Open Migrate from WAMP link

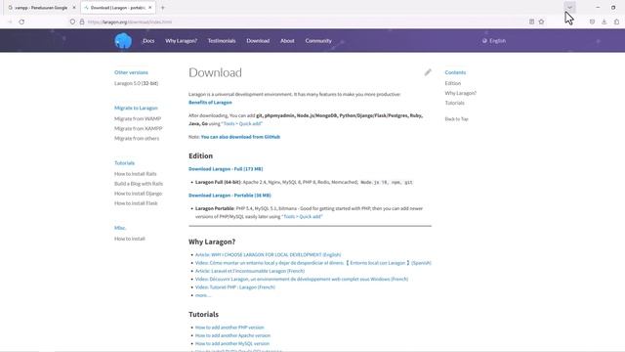(x=138, y=118)
